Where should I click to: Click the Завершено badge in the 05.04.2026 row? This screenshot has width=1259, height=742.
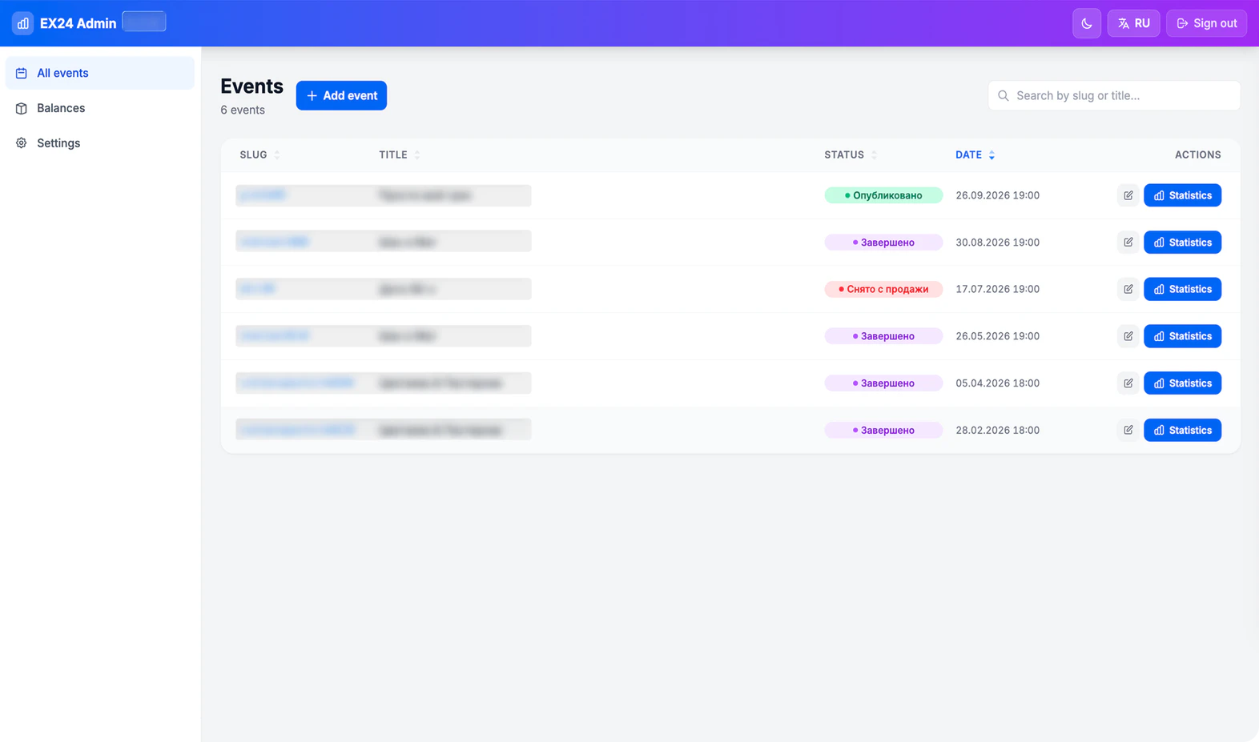(883, 383)
